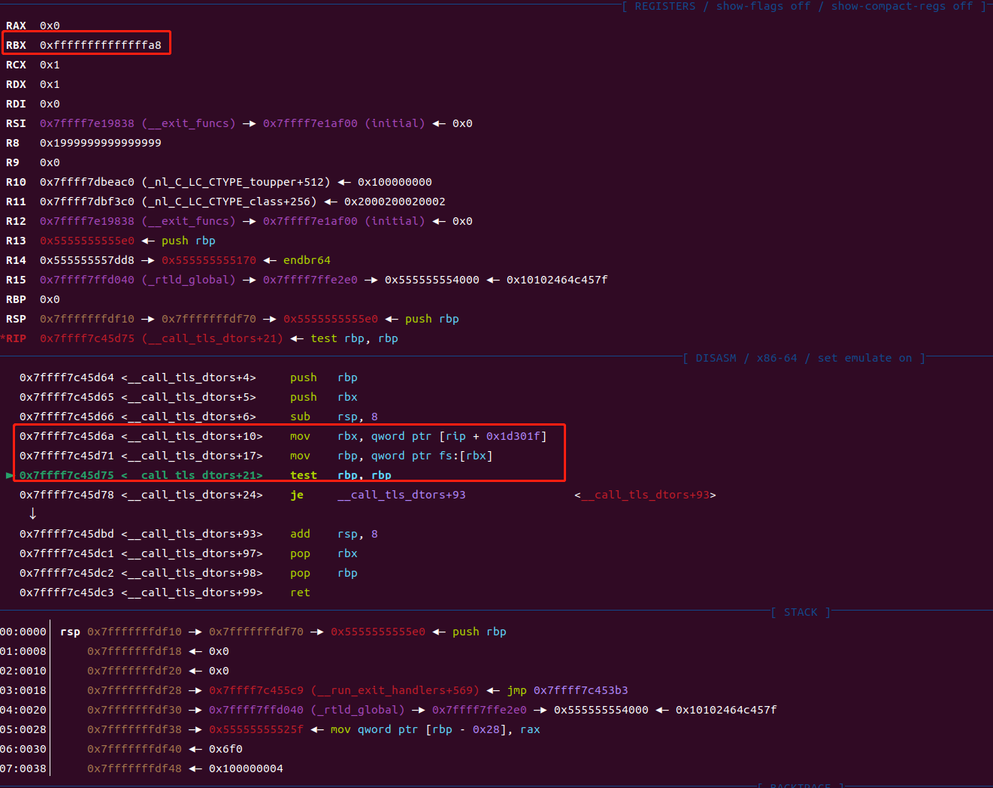Click the mov rbx, qword ptr [rip + 0x1d301f] line
Image resolution: width=993 pixels, height=788 pixels.
[x=283, y=436]
